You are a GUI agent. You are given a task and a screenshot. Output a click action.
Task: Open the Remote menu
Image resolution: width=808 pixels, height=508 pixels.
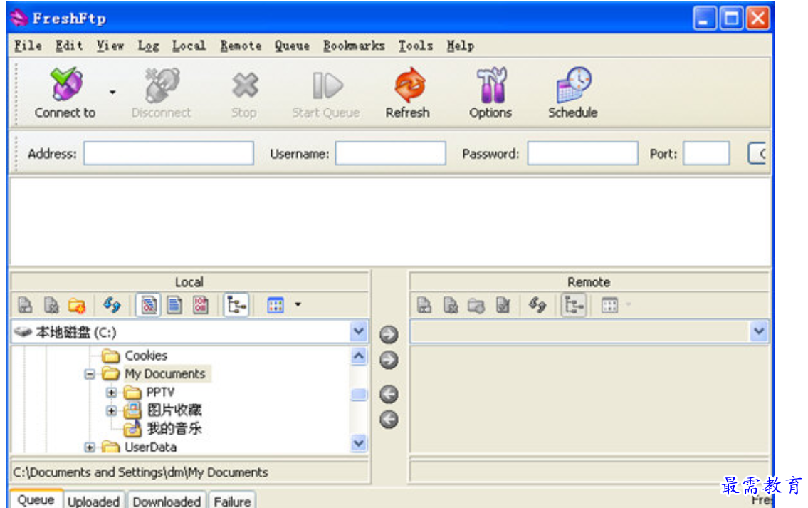point(241,46)
